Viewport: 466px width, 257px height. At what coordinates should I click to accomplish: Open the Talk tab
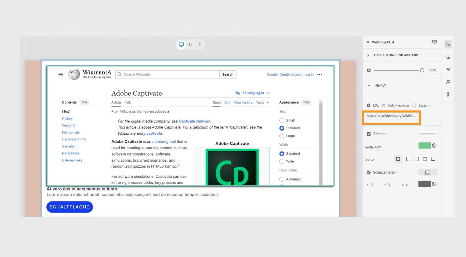pos(128,103)
